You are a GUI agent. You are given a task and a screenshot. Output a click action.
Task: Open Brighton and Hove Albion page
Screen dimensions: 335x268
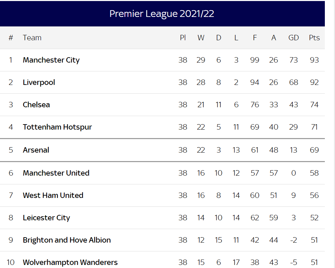point(67,240)
